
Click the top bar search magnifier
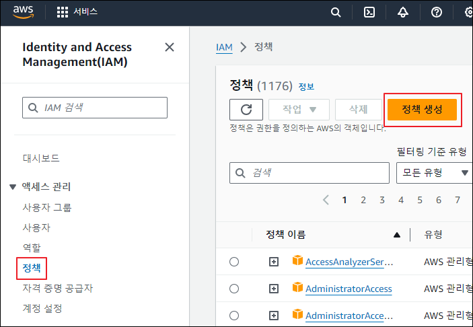pyautogui.click(x=336, y=12)
